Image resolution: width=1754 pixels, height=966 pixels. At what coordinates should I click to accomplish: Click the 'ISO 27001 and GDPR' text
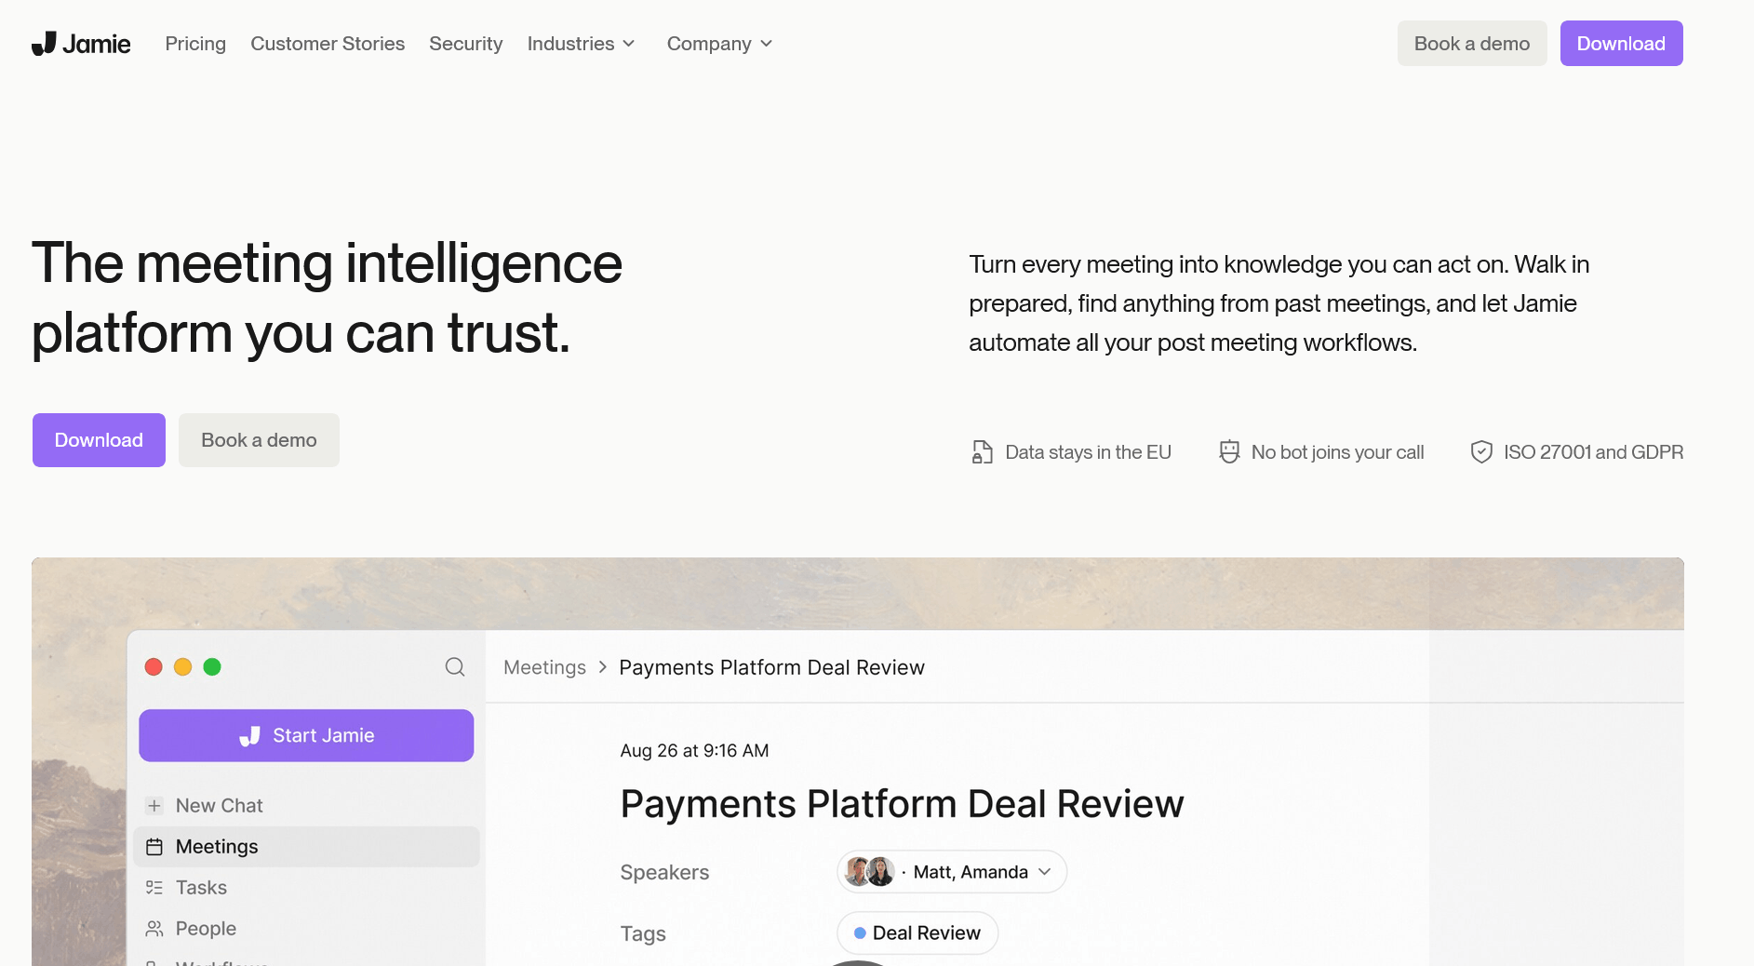tap(1593, 452)
